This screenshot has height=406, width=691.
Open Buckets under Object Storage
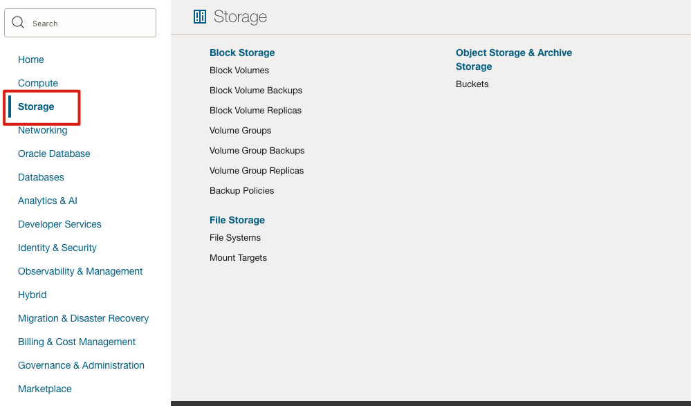(472, 84)
